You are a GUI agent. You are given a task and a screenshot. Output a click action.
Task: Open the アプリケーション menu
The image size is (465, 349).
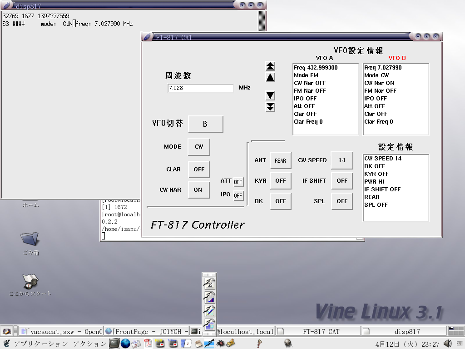41,344
